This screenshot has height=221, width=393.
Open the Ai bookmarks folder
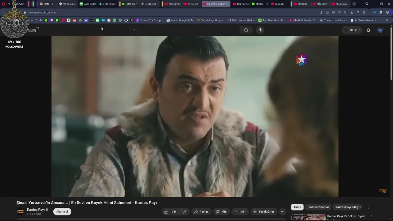click(39, 20)
